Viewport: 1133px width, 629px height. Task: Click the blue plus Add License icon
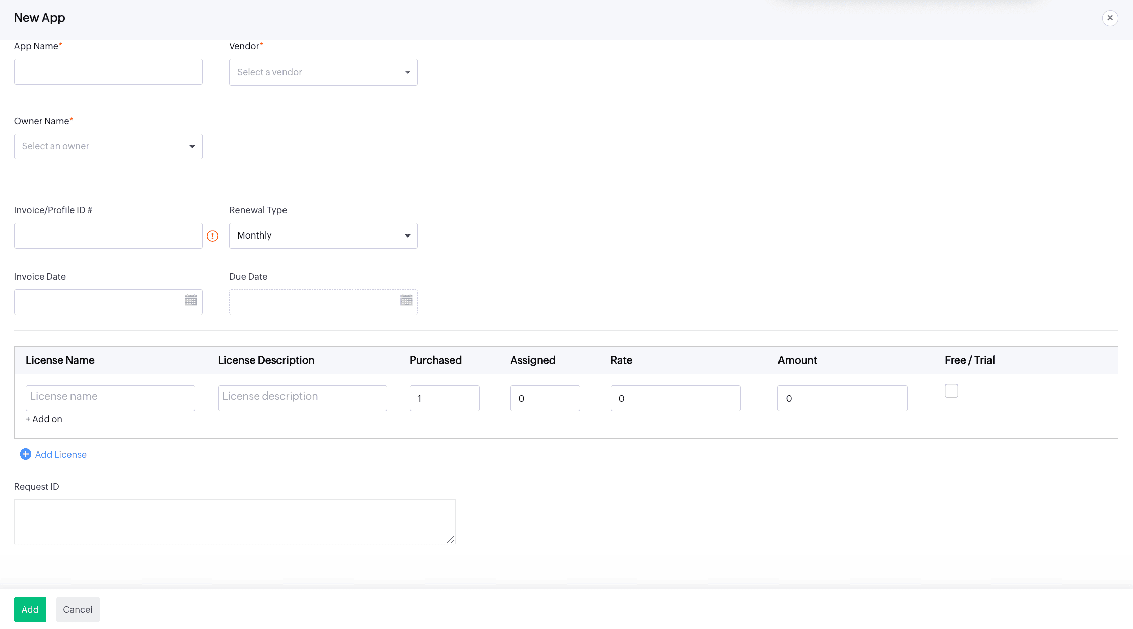click(25, 454)
